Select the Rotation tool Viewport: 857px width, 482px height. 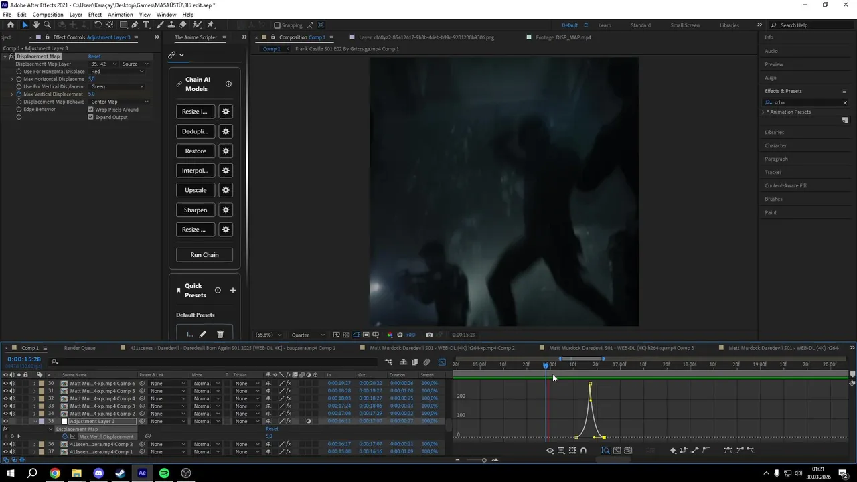[x=98, y=25]
